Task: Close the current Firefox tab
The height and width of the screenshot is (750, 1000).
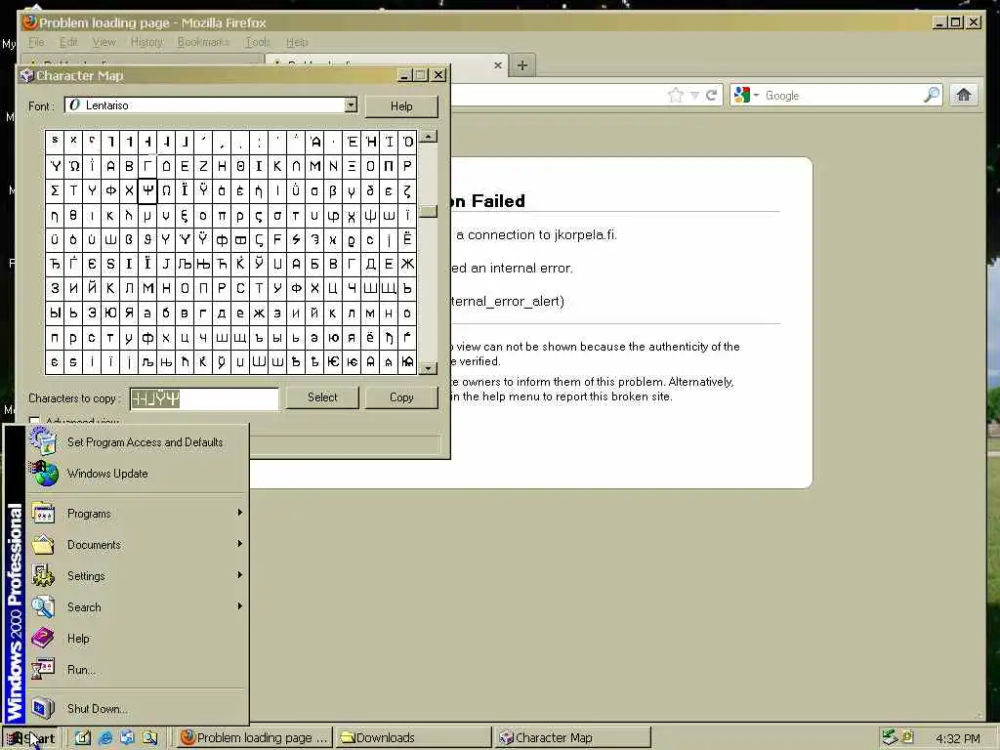Action: click(x=498, y=65)
